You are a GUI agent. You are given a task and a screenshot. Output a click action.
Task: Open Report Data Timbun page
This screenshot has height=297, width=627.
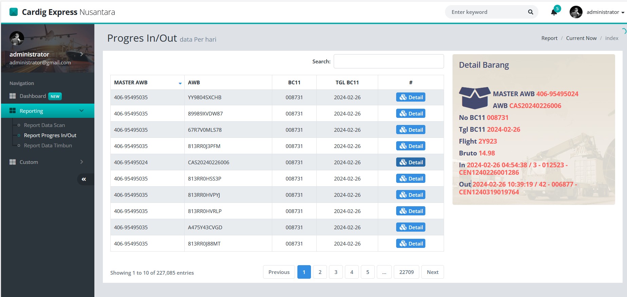[48, 146]
